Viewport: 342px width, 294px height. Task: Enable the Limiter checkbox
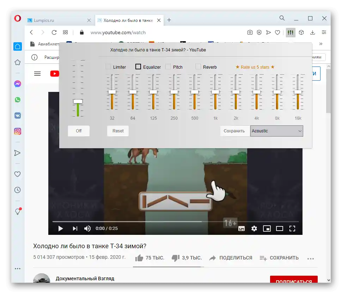(108, 67)
